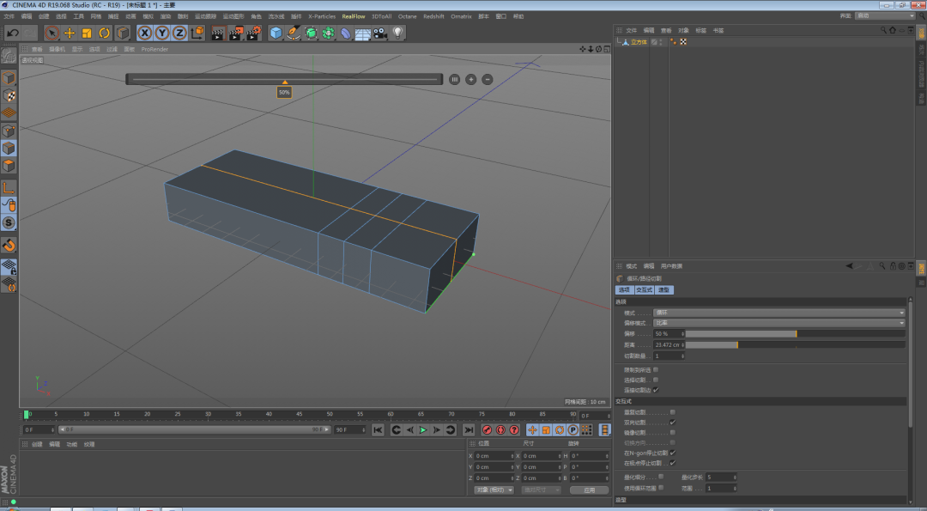This screenshot has width=927, height=511.
Task: Open the 偏移模式 dropdown showing 比率
Action: 779,323
